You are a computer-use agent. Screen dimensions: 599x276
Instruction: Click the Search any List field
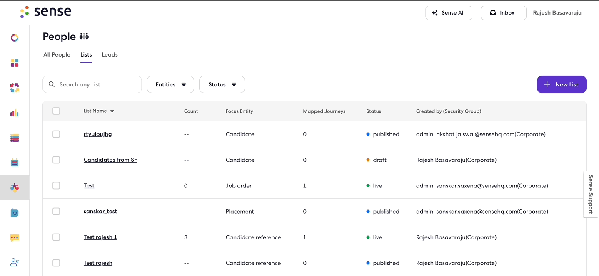(92, 84)
